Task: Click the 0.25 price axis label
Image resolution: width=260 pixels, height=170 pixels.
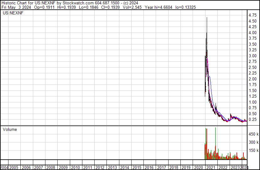Action: [253, 120]
